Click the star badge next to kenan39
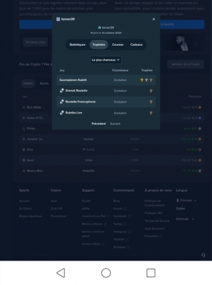Screen dimensions: 212x285 [99, 27]
